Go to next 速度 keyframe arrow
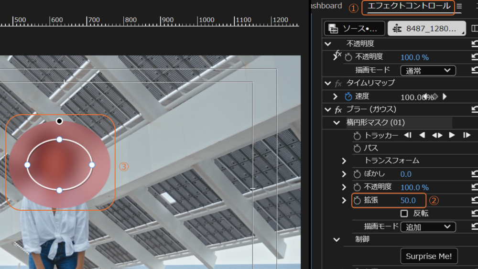 tap(445, 97)
